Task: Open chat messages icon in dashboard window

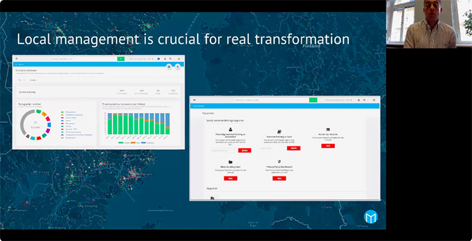Action: [x=170, y=59]
